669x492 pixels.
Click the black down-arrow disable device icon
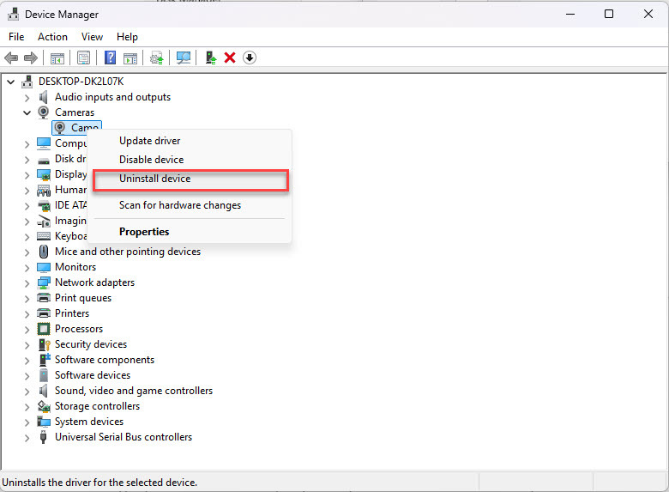pyautogui.click(x=250, y=58)
